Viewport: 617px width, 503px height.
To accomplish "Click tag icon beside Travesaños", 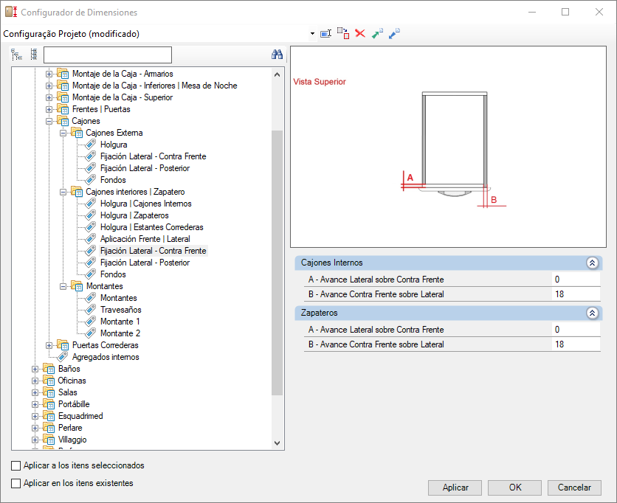I will click(91, 310).
